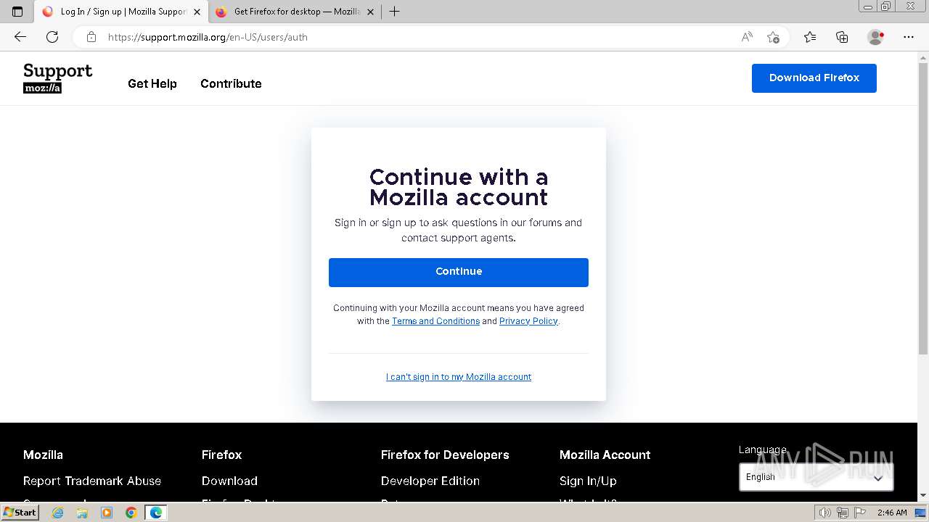929x522 pixels.
Task: Click the Mozilla footer heading
Action: pyautogui.click(x=43, y=455)
